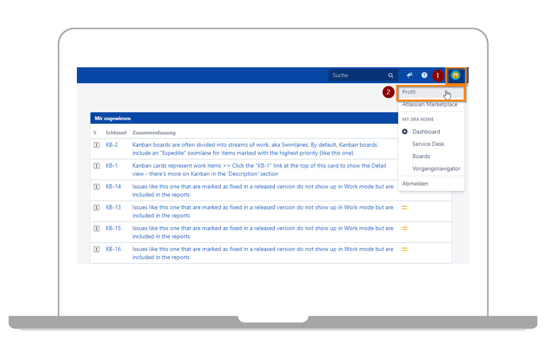
Task: Click the medium priority icon for KB-16
Action: [404, 249]
